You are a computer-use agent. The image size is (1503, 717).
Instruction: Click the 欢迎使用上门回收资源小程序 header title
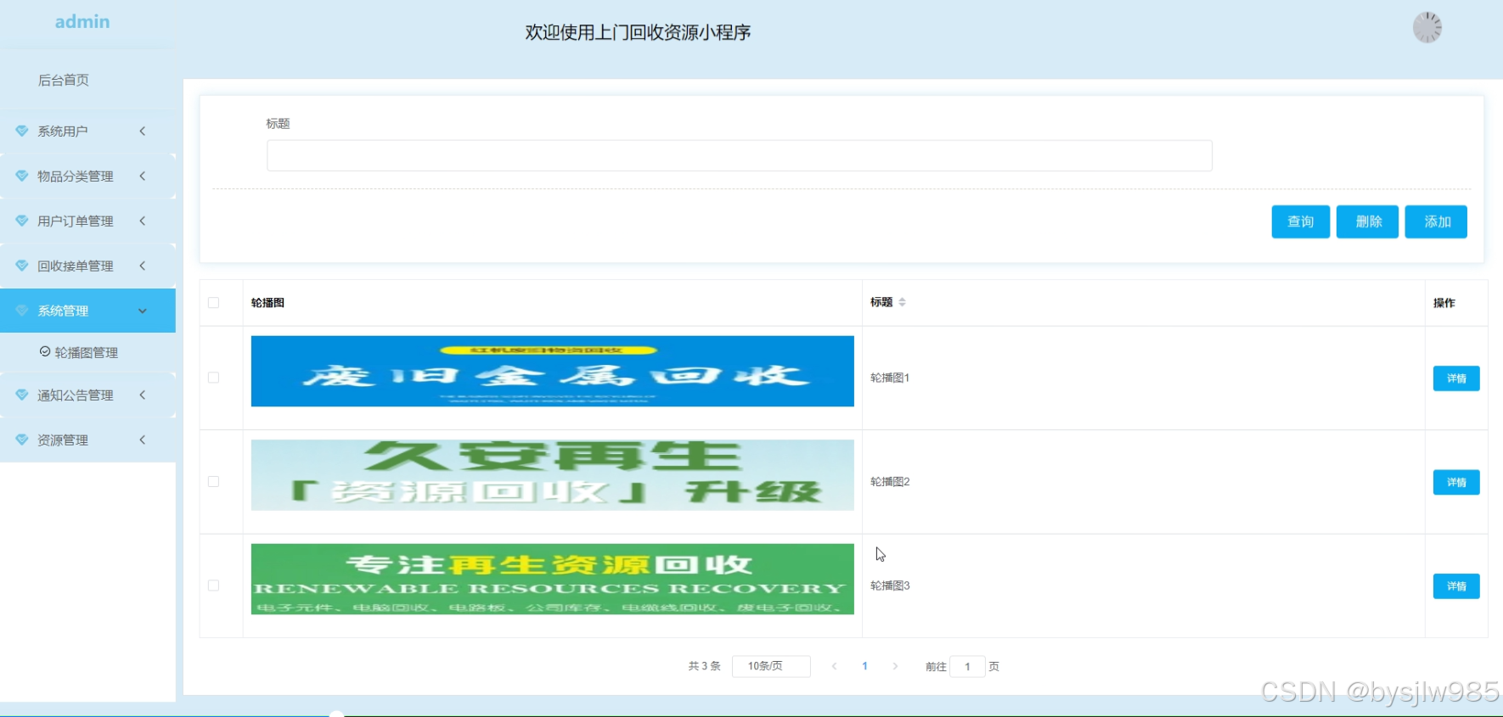638,32
